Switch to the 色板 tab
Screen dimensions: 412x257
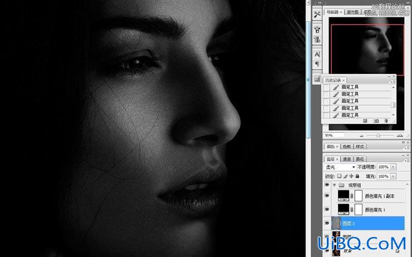(347, 146)
